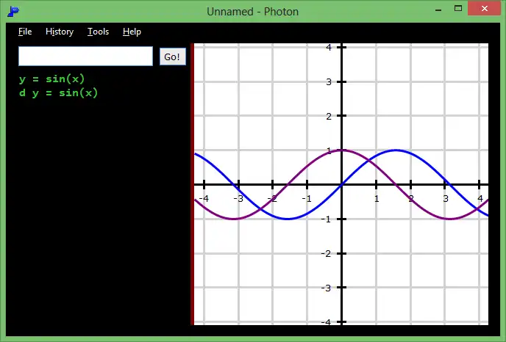Minimize the Photon window

tap(438, 10)
